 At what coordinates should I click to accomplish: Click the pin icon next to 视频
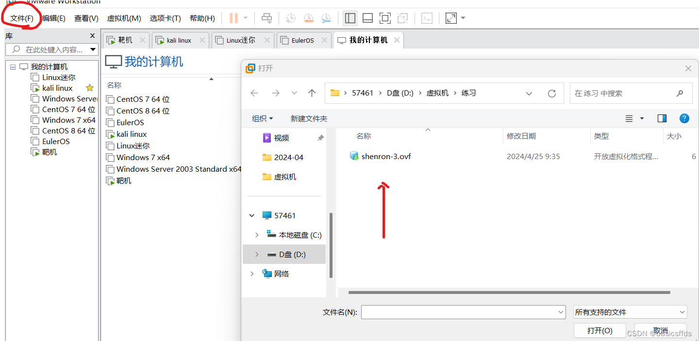pyautogui.click(x=320, y=138)
